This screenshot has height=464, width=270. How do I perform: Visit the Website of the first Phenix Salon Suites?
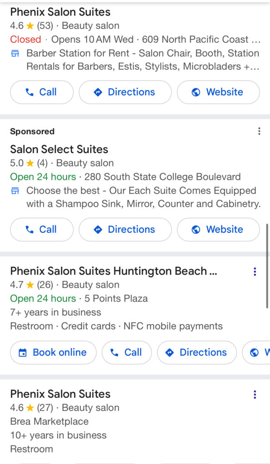coord(218,92)
